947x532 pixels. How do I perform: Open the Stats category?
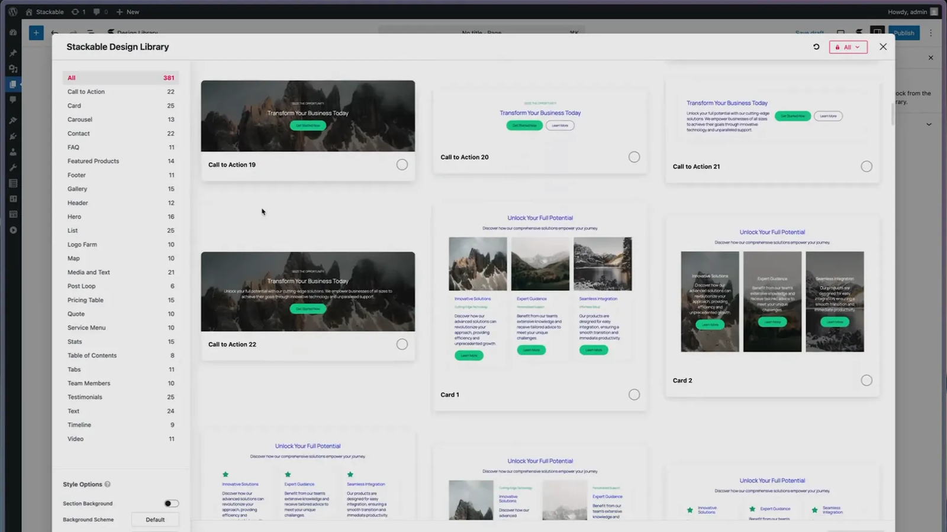point(121,342)
